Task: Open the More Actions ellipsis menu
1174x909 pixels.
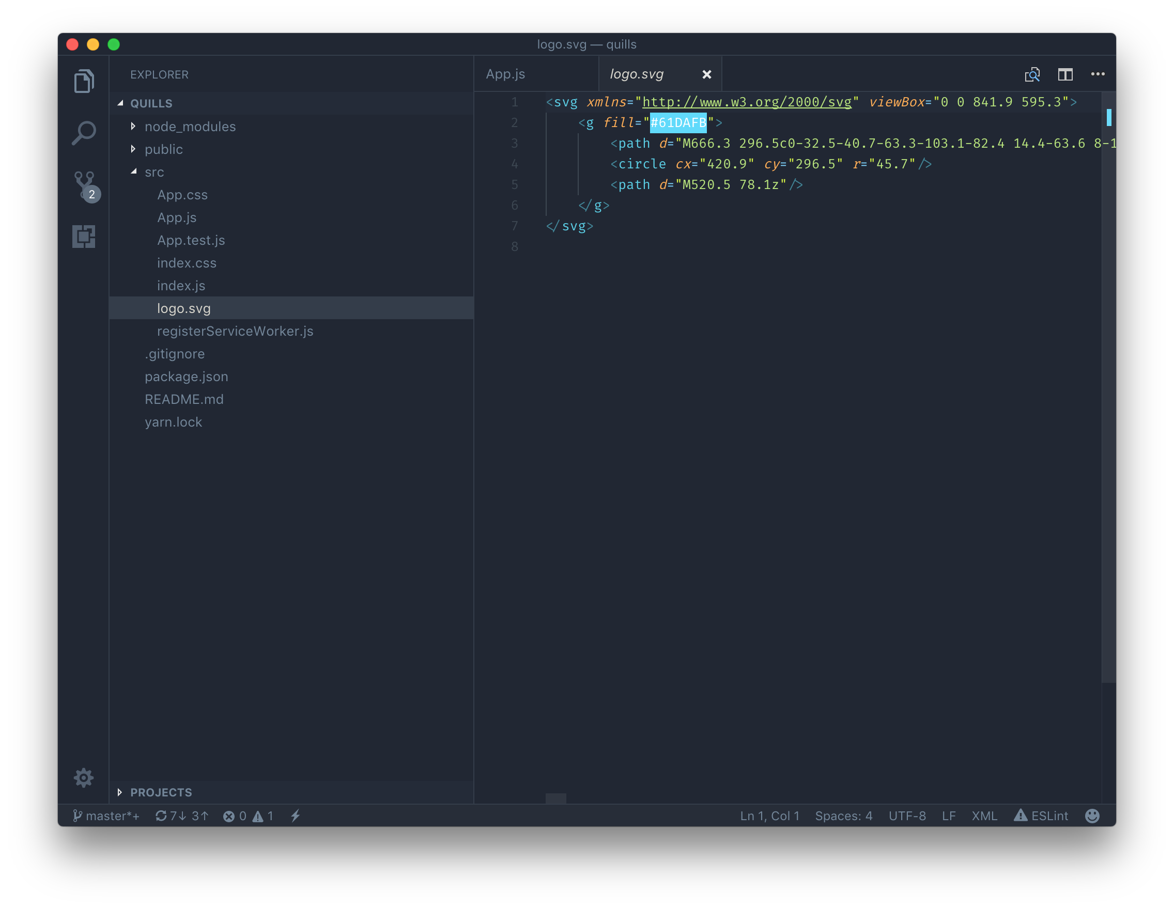Action: (1098, 74)
